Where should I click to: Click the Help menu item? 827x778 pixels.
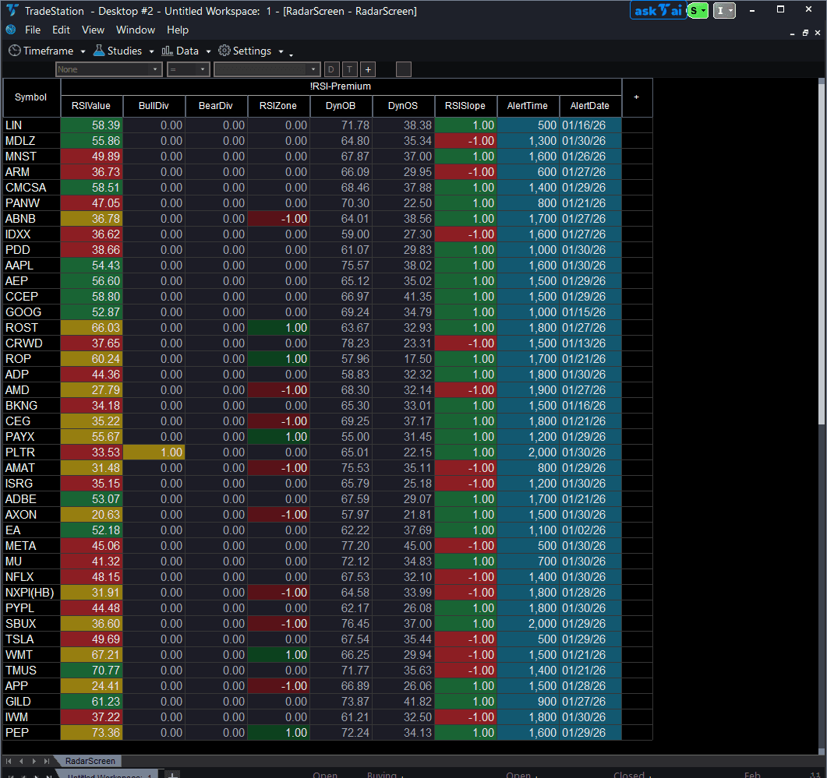coord(178,30)
